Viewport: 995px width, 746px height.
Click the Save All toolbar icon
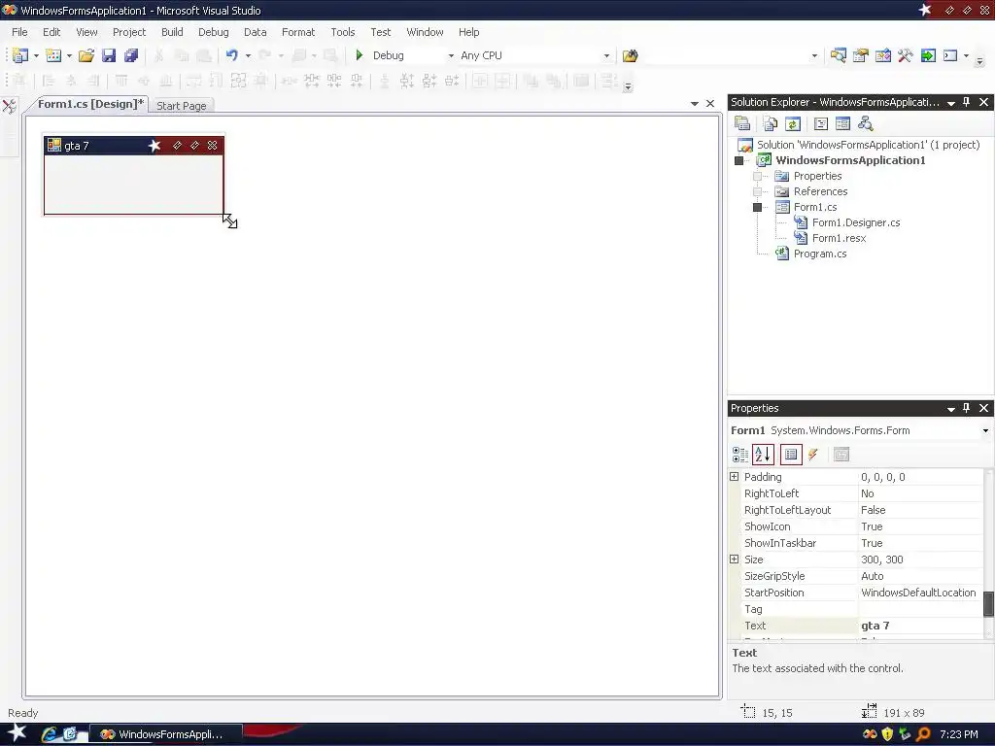tap(131, 55)
